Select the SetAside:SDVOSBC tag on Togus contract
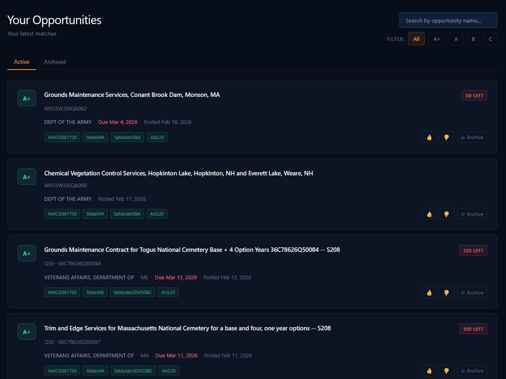The image size is (506, 379). tap(132, 292)
